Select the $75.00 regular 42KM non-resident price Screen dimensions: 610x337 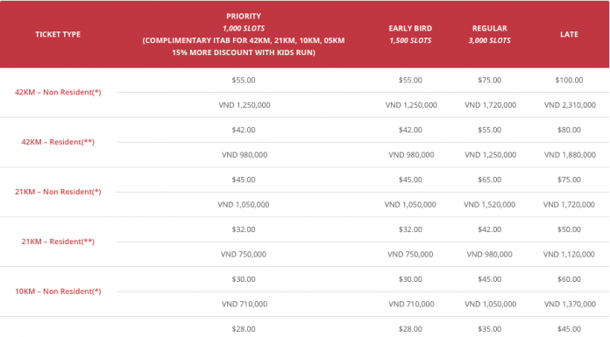pyautogui.click(x=489, y=80)
